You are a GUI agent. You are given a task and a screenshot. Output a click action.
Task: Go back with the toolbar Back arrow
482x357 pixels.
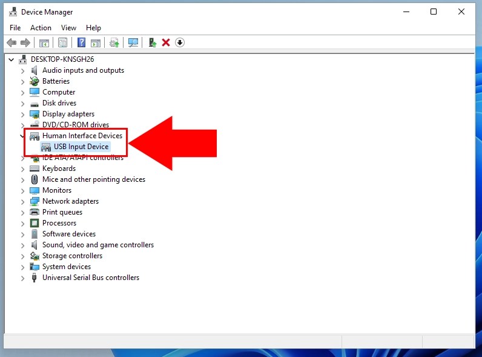coord(12,42)
